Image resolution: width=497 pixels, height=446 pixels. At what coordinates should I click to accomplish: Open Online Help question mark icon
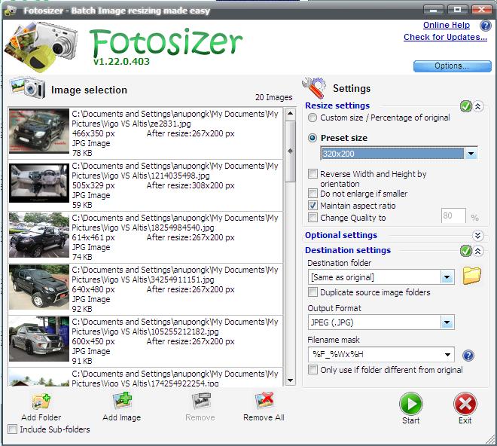coord(485,26)
